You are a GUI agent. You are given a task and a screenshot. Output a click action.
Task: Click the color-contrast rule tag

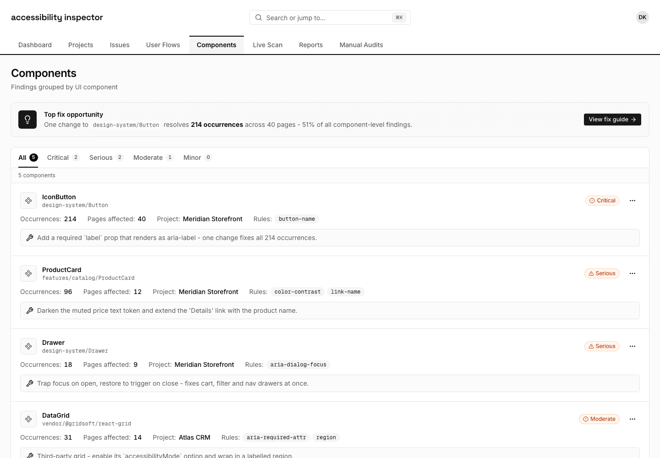(x=297, y=292)
